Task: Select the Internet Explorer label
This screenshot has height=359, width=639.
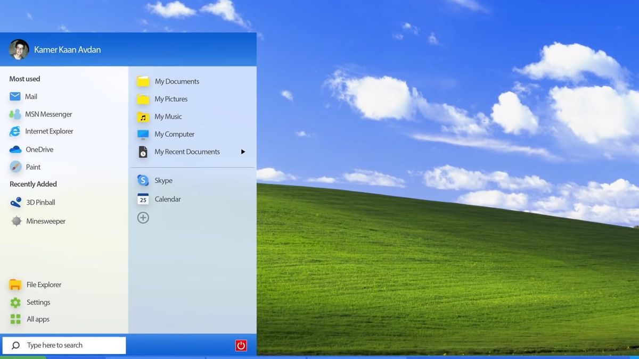Action: (x=49, y=131)
